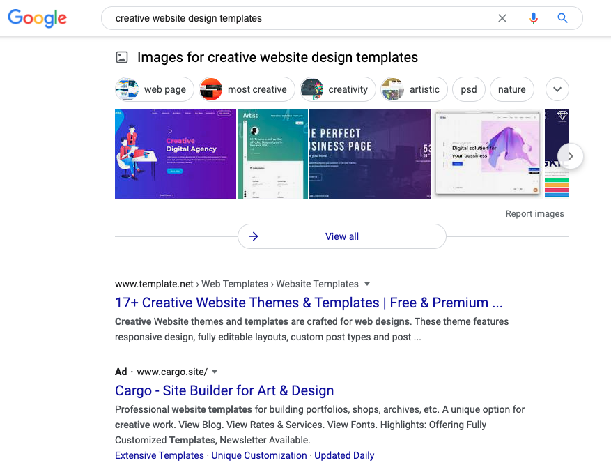
Task: Select the 'most creative' filter chip
Action: coord(247,89)
